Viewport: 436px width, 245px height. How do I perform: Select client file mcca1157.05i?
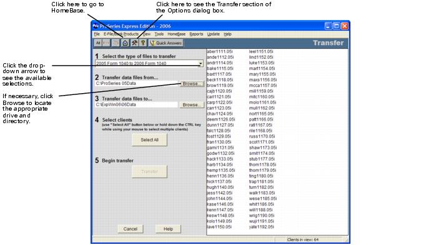pos(263,86)
